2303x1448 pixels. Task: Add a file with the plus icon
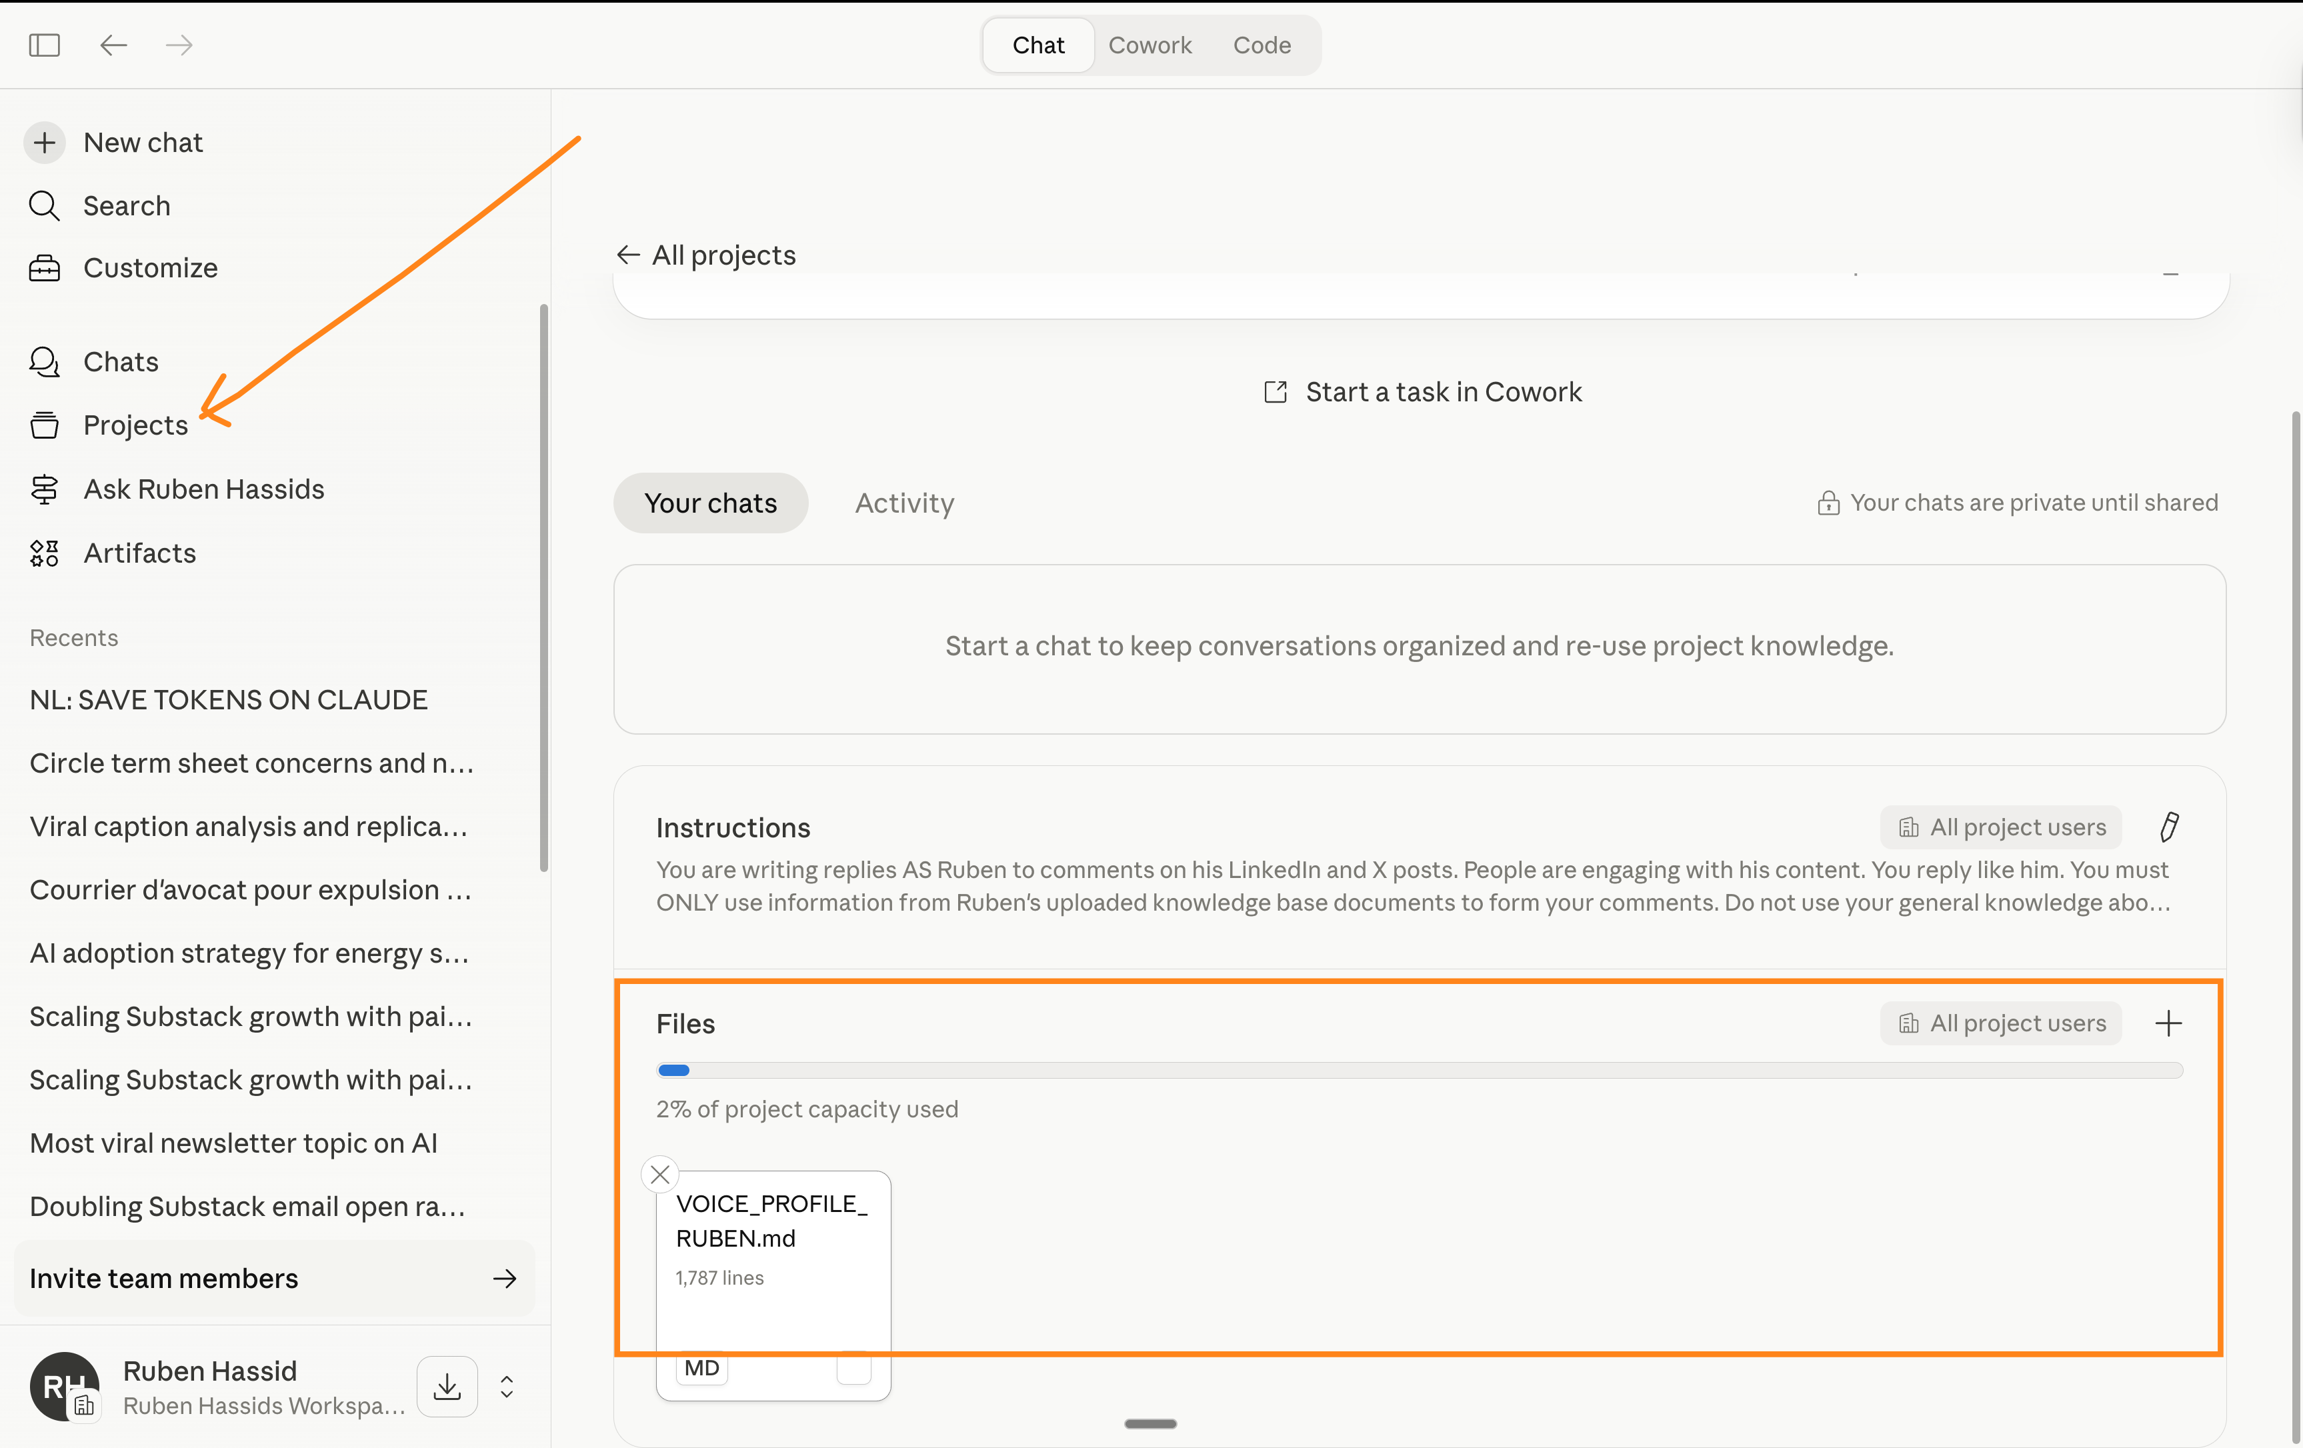[2168, 1023]
